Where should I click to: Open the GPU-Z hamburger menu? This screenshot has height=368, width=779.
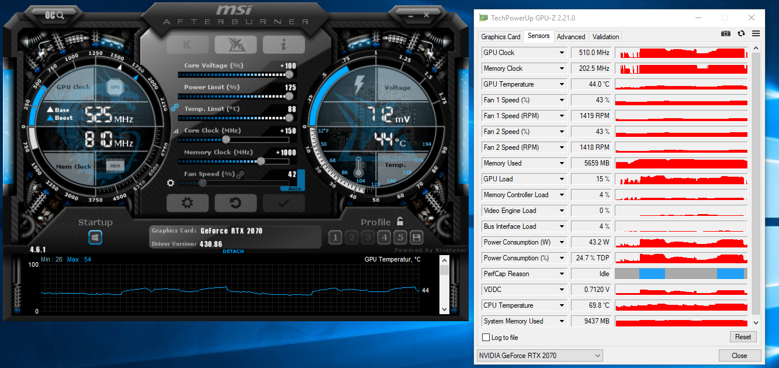pyautogui.click(x=756, y=34)
